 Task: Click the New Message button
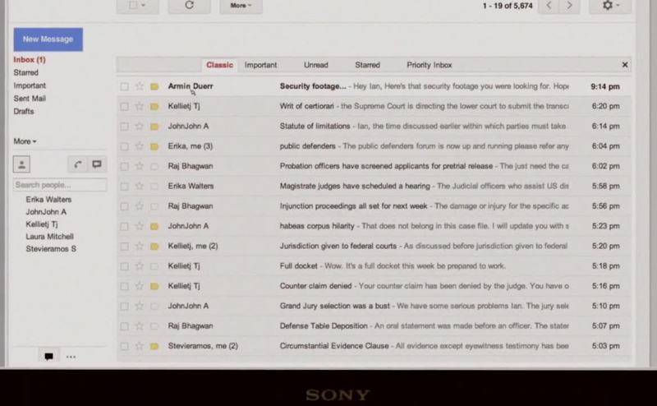point(48,39)
